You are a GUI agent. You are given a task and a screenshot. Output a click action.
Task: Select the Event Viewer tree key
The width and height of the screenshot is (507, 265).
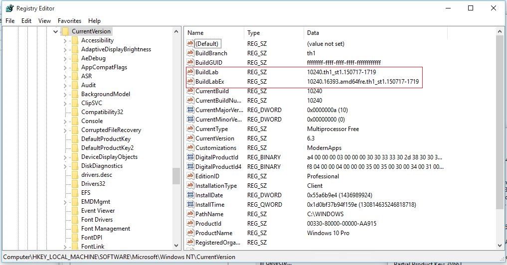click(98, 211)
